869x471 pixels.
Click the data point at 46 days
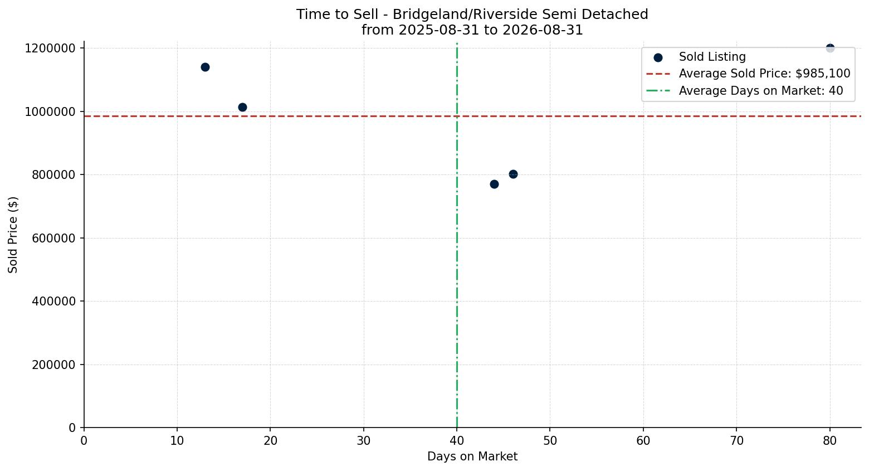coord(513,174)
